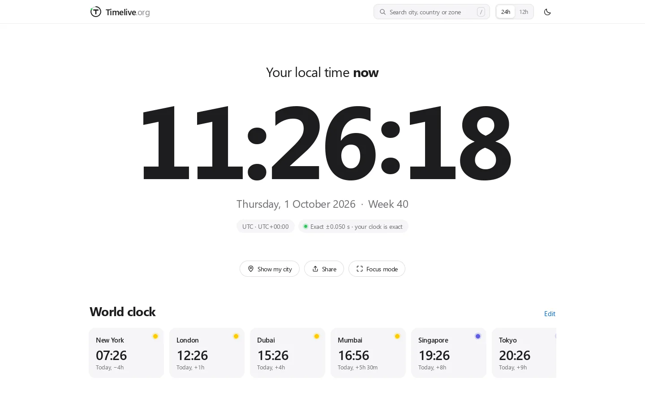645x403 pixels.
Task: Click the share upload icon
Action: click(315, 269)
